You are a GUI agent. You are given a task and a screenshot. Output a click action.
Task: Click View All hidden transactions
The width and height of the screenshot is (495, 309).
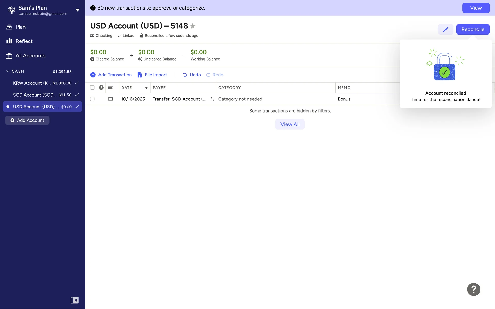click(x=290, y=124)
